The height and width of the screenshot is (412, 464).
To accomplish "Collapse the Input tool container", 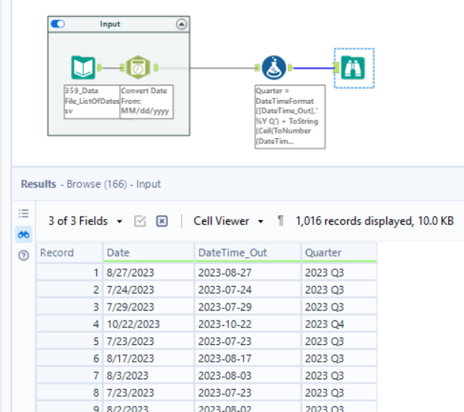I will point(182,24).
